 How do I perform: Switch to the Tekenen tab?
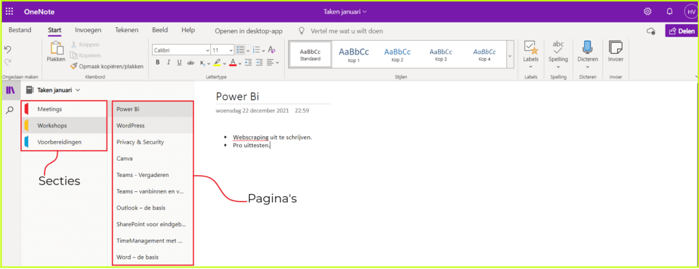126,30
